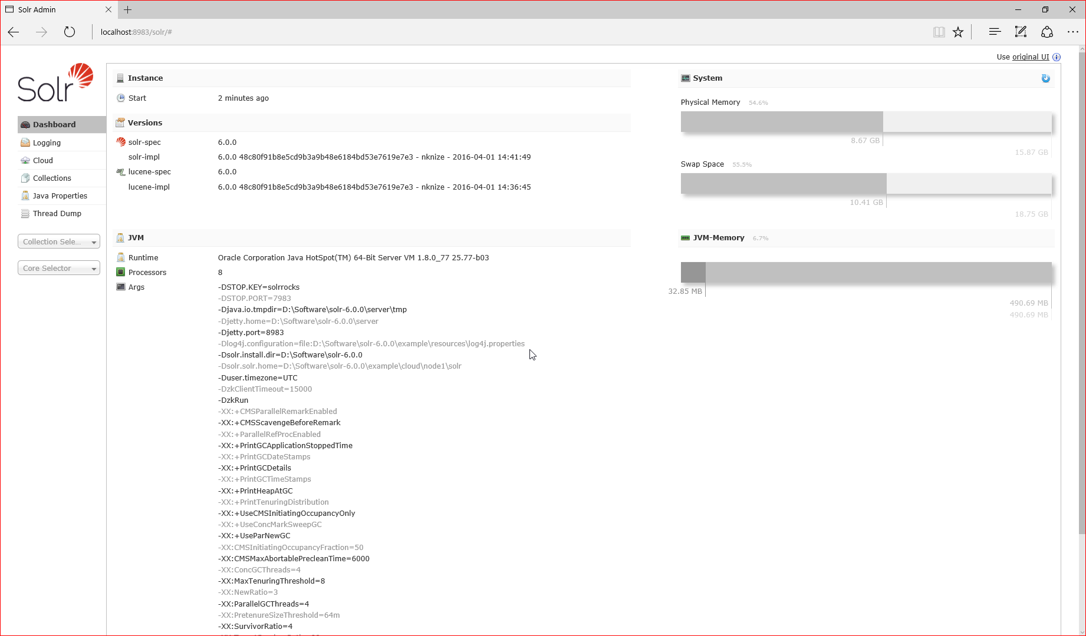
Task: Click the JVM panel header icon
Action: coord(121,237)
